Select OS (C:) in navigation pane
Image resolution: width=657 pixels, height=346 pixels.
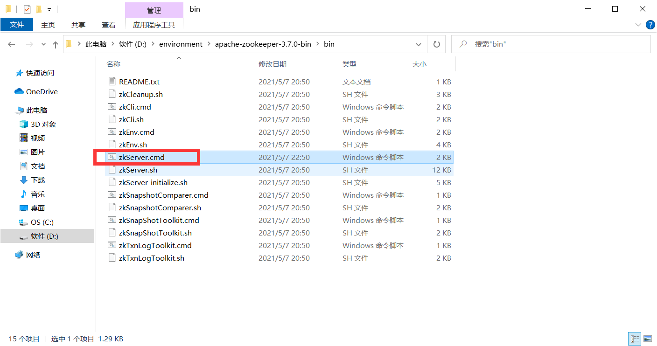tap(42, 222)
